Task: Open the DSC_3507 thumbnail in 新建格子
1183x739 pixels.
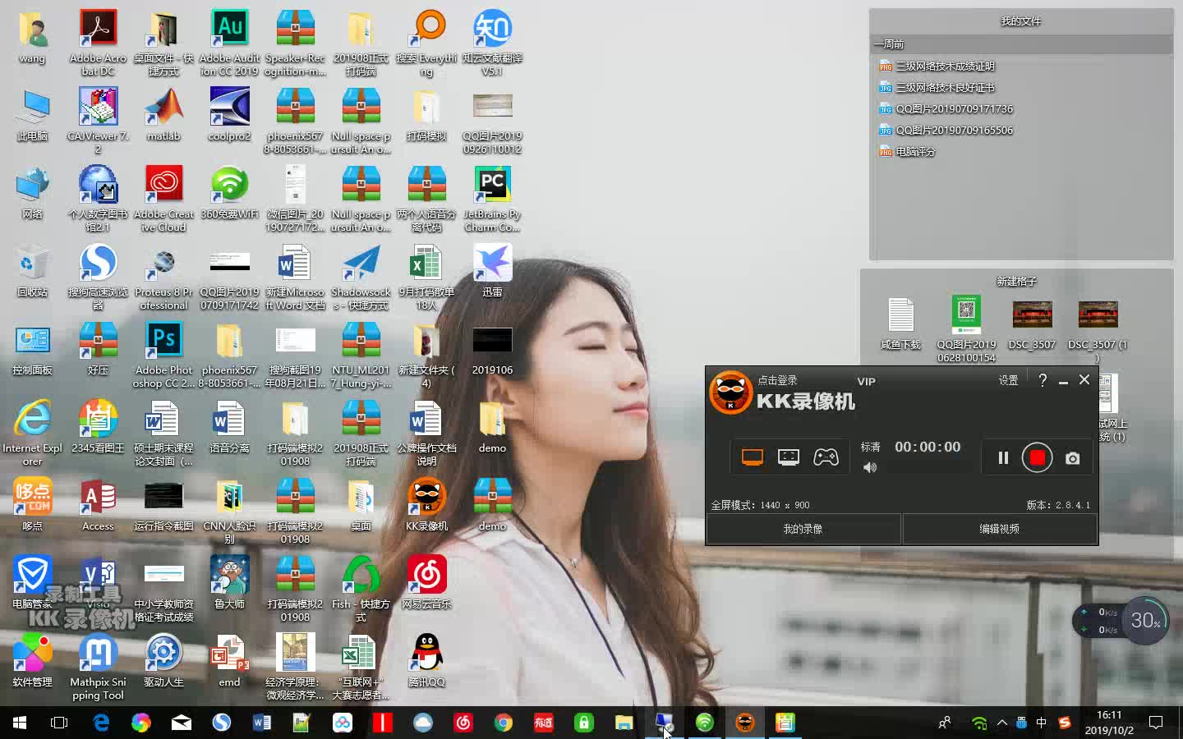Action: click(1032, 324)
